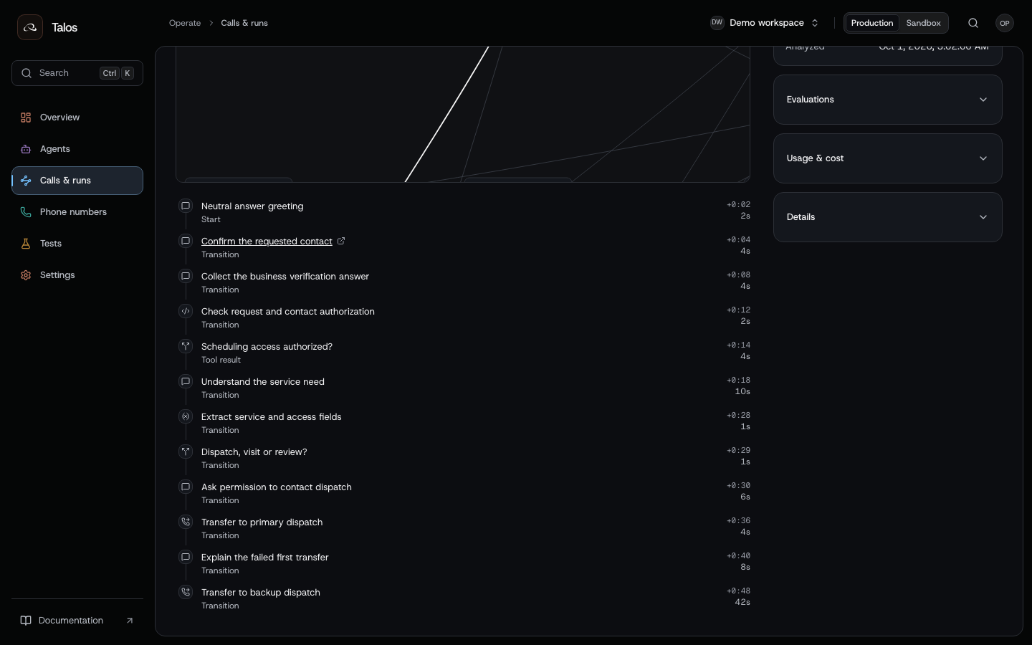Click the code icon for Check request and contact authorization

186,311
